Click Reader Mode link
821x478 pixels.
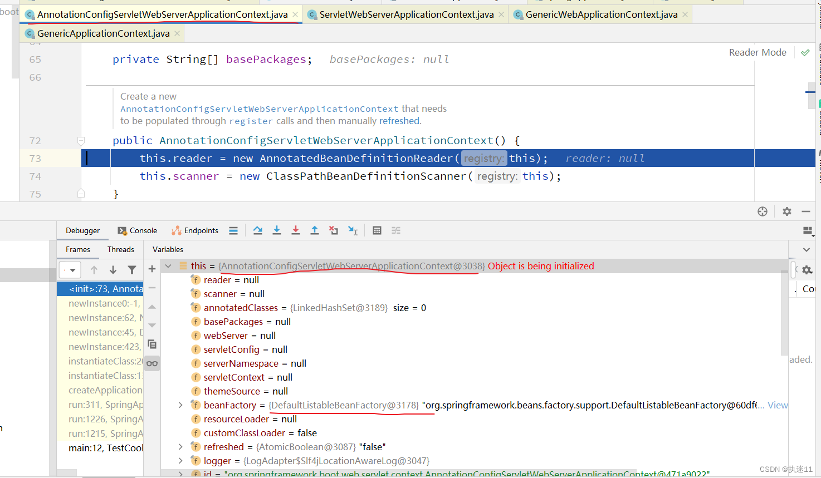point(758,52)
